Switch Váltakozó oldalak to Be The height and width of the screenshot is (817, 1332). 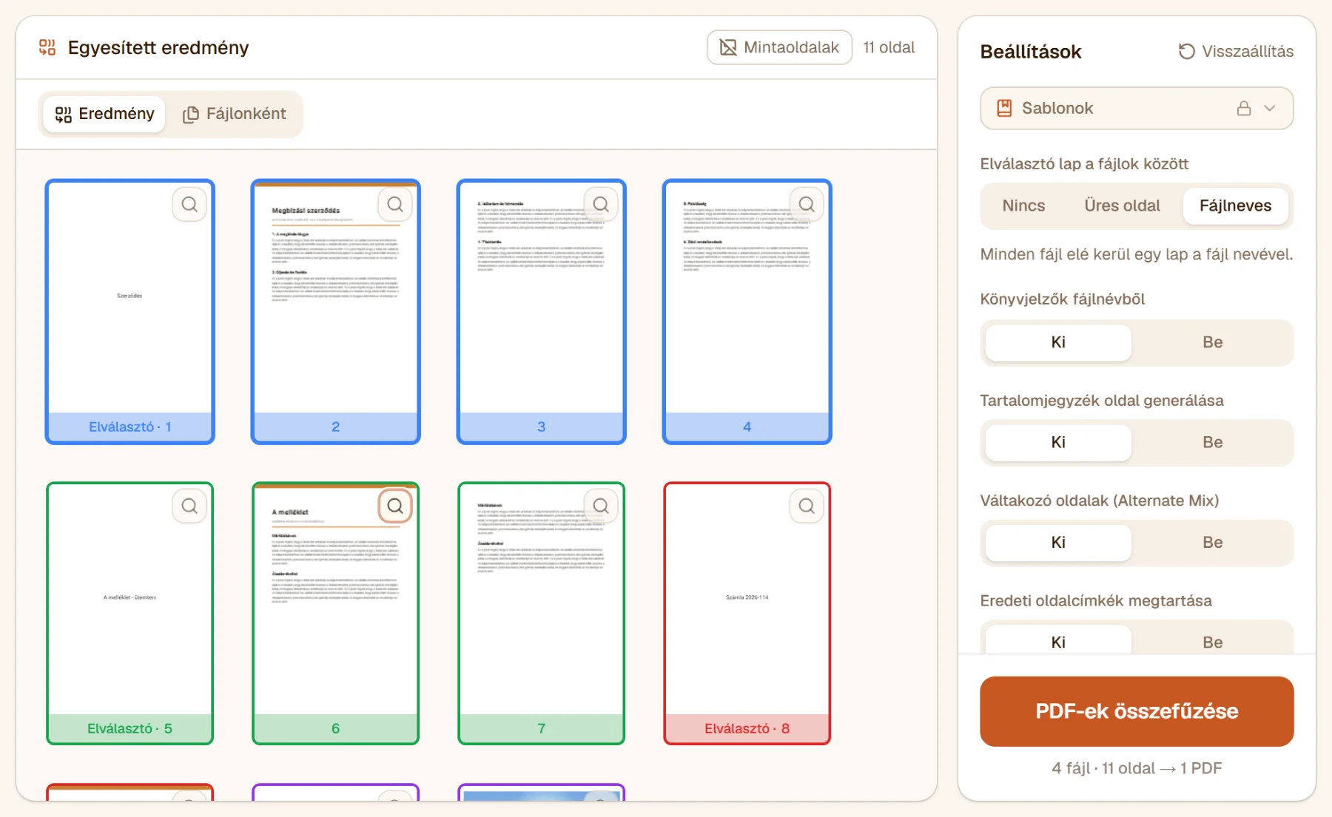(x=1212, y=542)
